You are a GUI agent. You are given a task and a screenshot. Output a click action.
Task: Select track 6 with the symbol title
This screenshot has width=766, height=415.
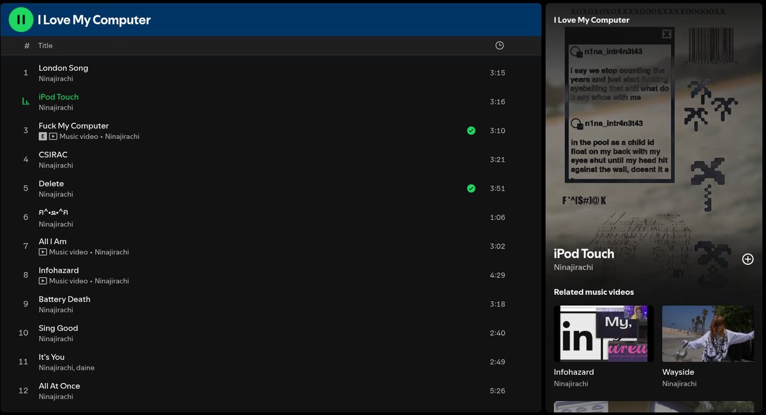(x=54, y=213)
